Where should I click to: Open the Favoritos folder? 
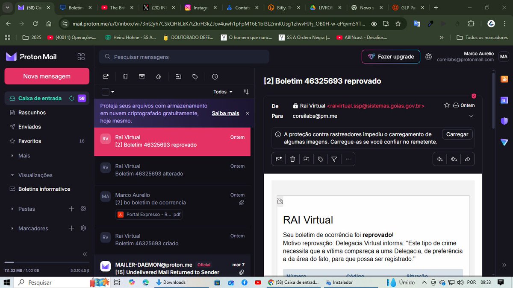pos(47,141)
